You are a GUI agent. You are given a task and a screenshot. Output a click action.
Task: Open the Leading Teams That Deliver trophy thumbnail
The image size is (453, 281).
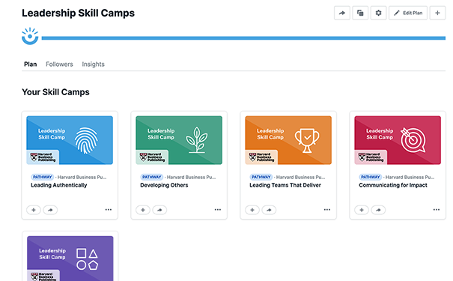[x=288, y=140]
